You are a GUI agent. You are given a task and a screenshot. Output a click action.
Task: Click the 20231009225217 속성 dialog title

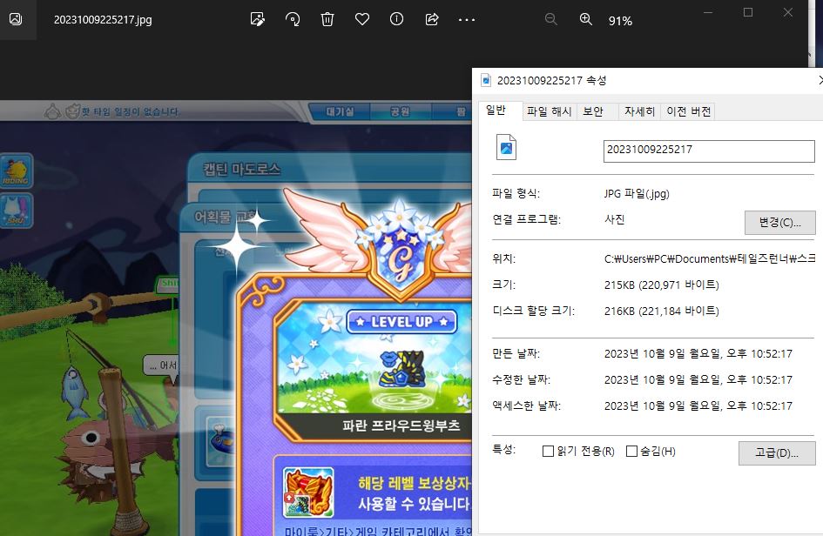click(551, 80)
